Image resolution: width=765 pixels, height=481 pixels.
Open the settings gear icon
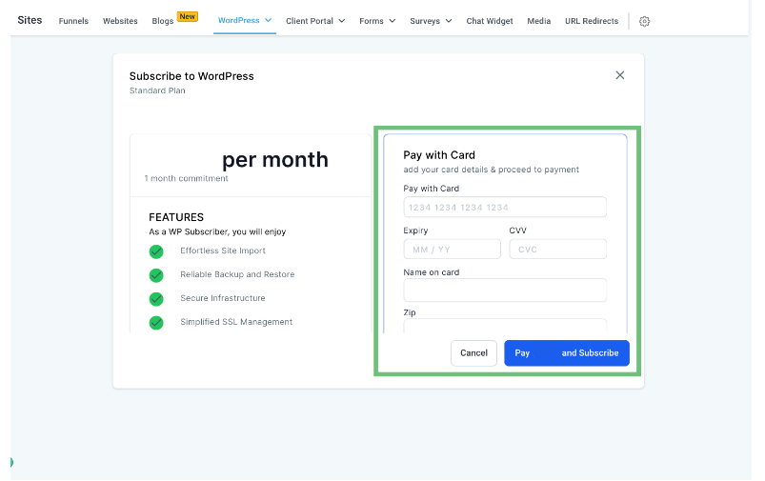tap(644, 21)
